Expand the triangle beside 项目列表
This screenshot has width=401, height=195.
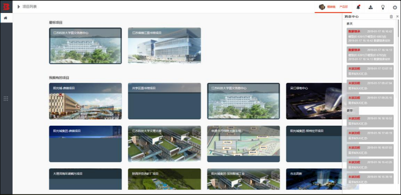(19, 7)
